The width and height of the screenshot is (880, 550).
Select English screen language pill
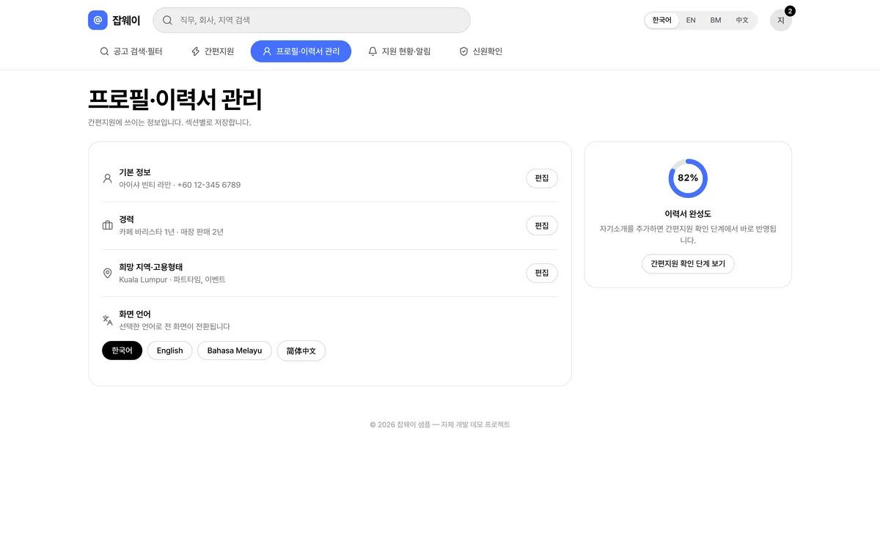pos(170,351)
